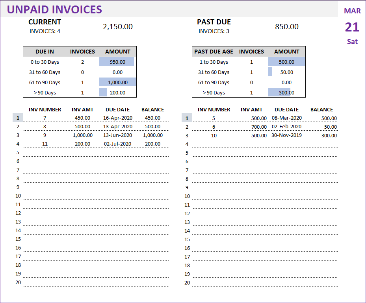Screen dimensions: 366x303
Task: Click the PAST DUE AGE table header
Action: pos(214,52)
